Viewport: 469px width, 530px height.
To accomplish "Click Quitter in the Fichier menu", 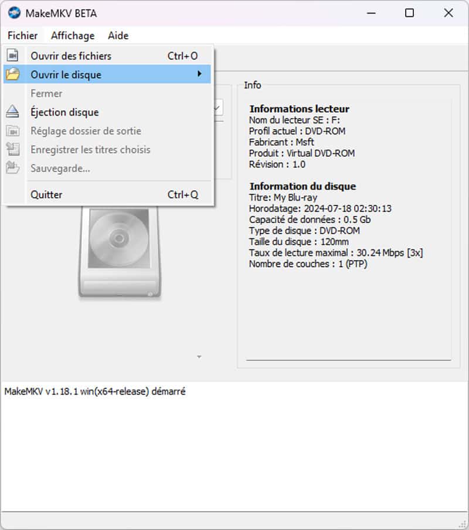I will [107, 195].
